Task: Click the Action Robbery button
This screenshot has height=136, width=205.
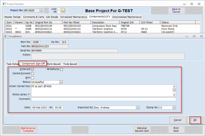Action: (x=80, y=130)
